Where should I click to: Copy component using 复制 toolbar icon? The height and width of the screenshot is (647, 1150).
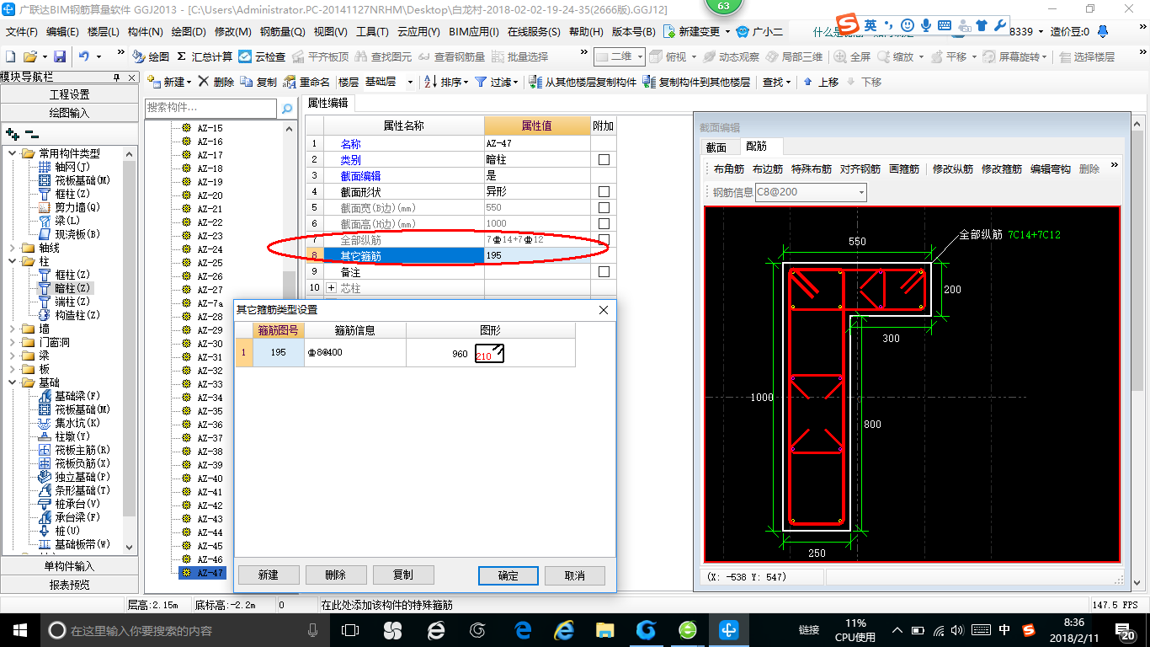[x=258, y=82]
